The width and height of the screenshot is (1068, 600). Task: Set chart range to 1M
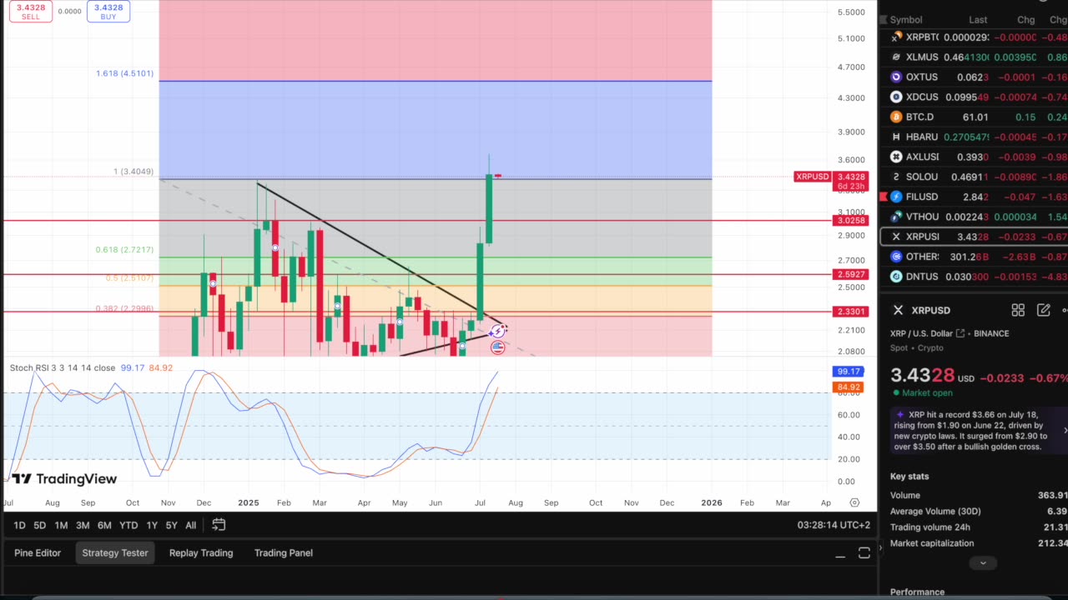tap(61, 525)
